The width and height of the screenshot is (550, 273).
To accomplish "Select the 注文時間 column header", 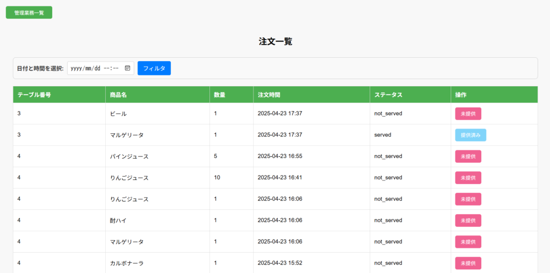I will pyautogui.click(x=269, y=95).
